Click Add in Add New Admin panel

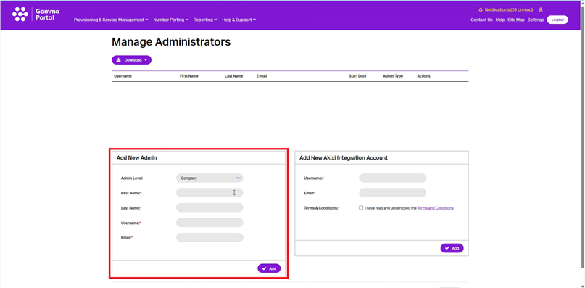269,268
